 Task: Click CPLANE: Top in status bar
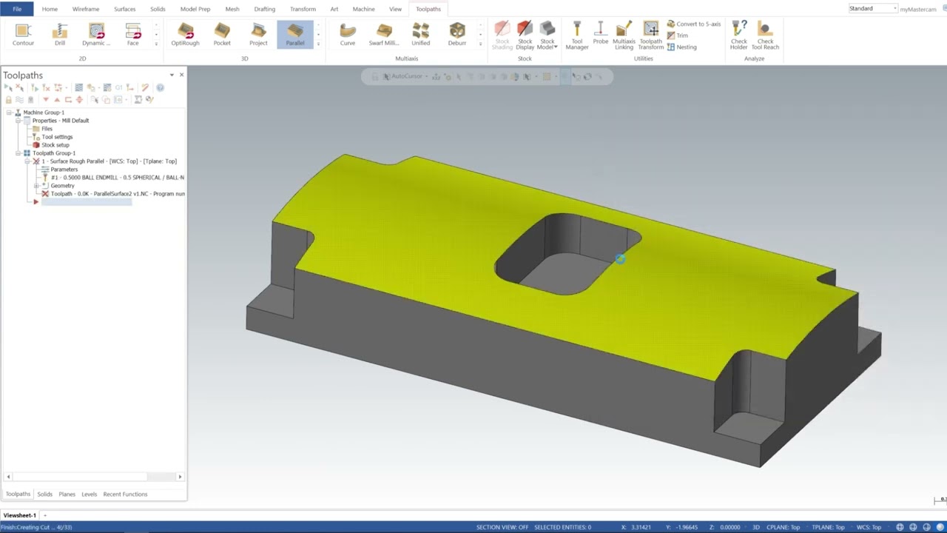tap(785, 527)
